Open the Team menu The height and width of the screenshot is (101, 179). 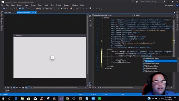(x=40, y=5)
